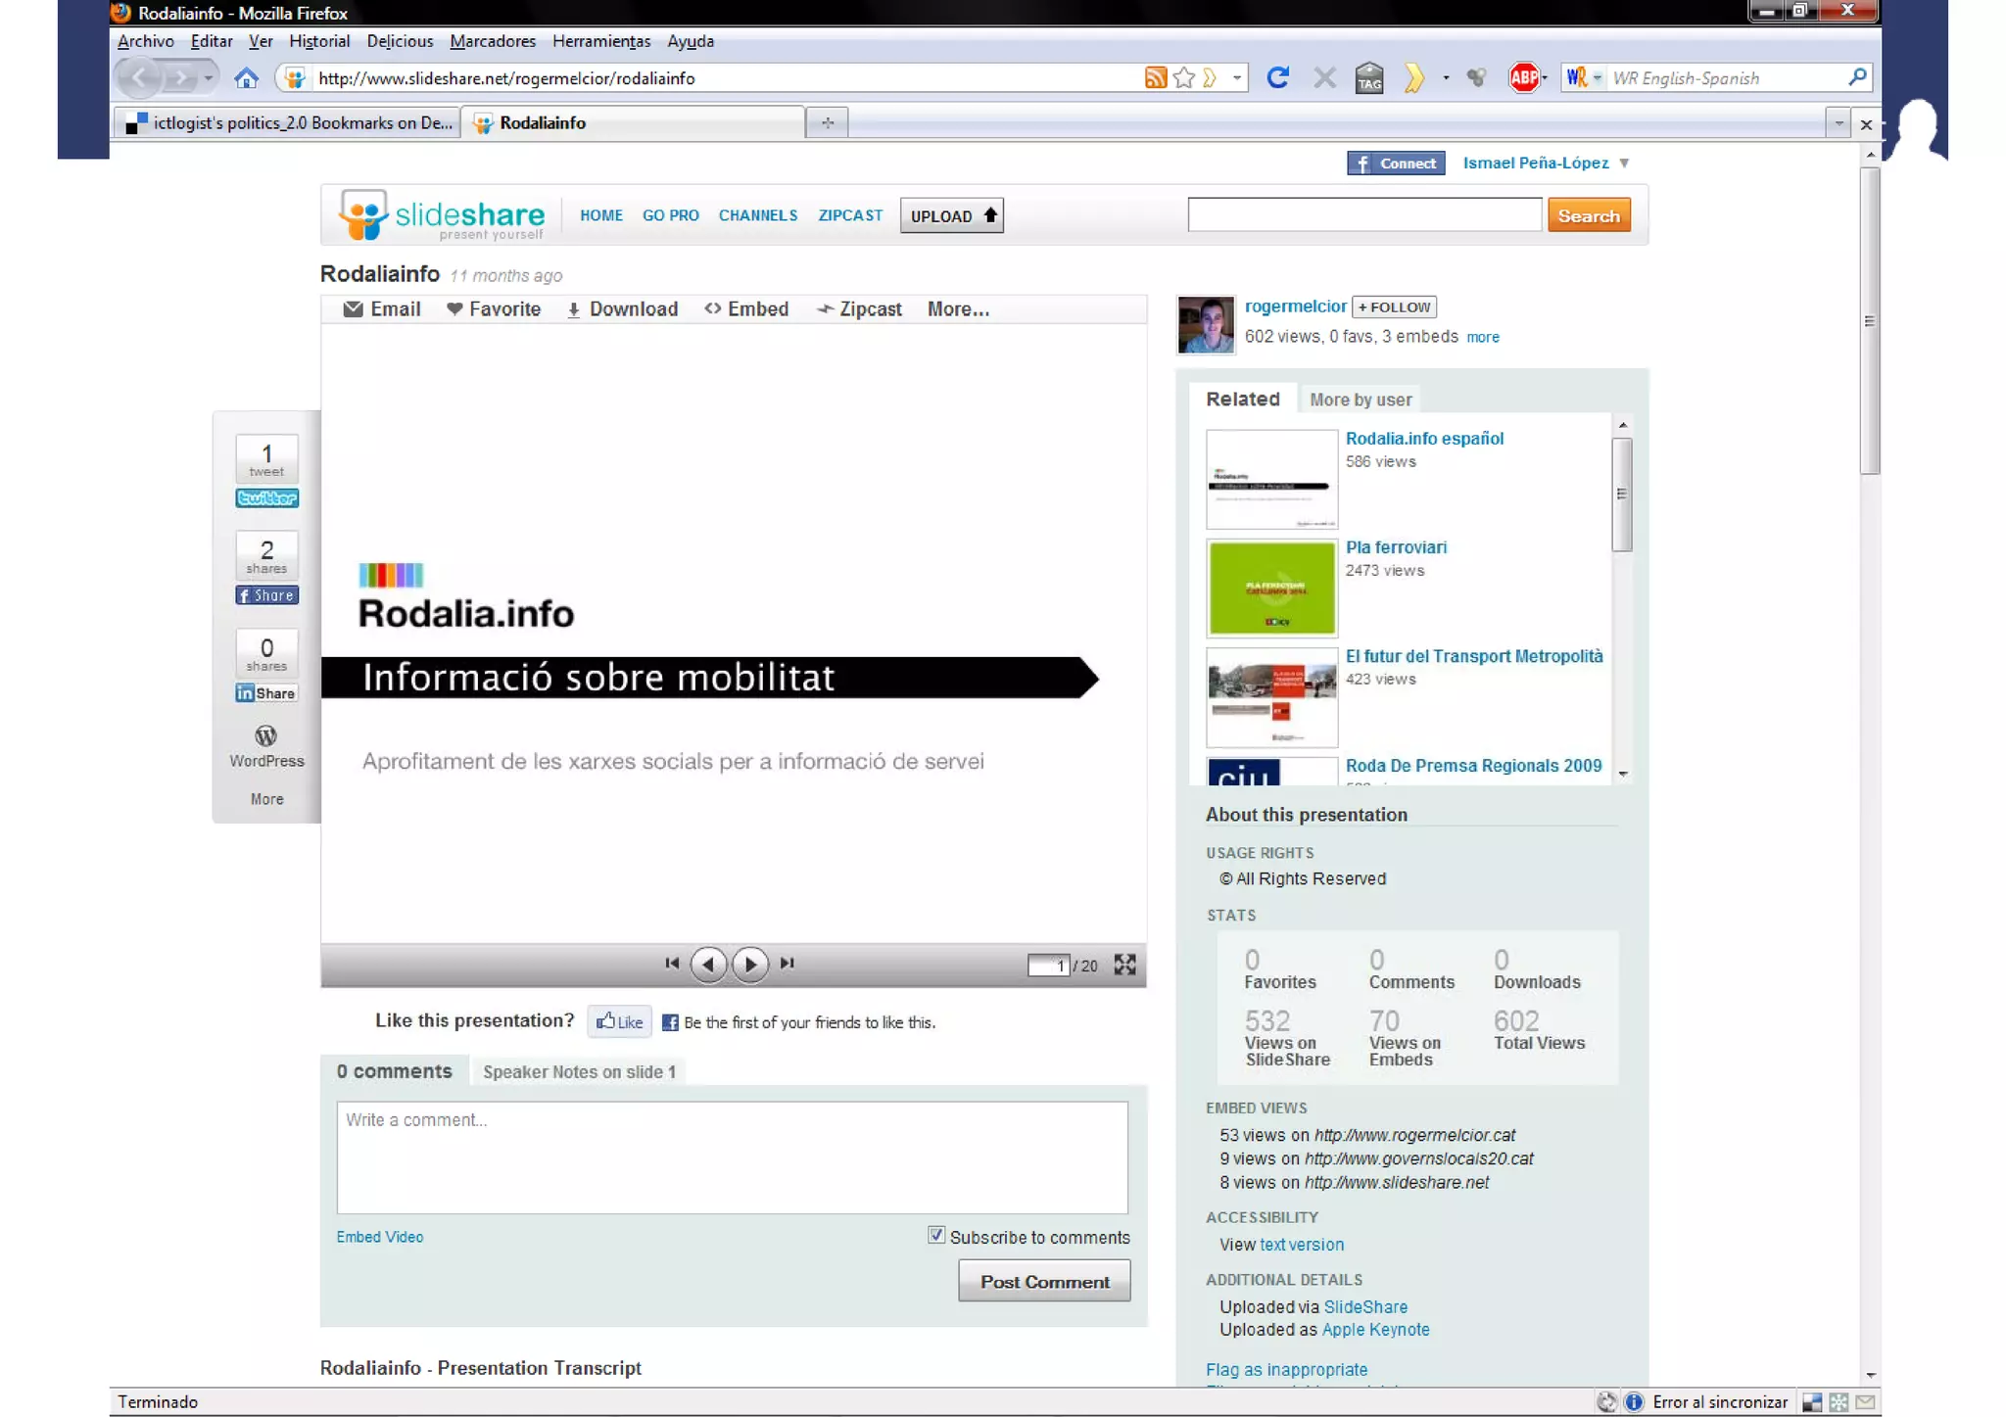Open Pla ferroviari related presentation link
This screenshot has width=2006, height=1417.
1395,547
